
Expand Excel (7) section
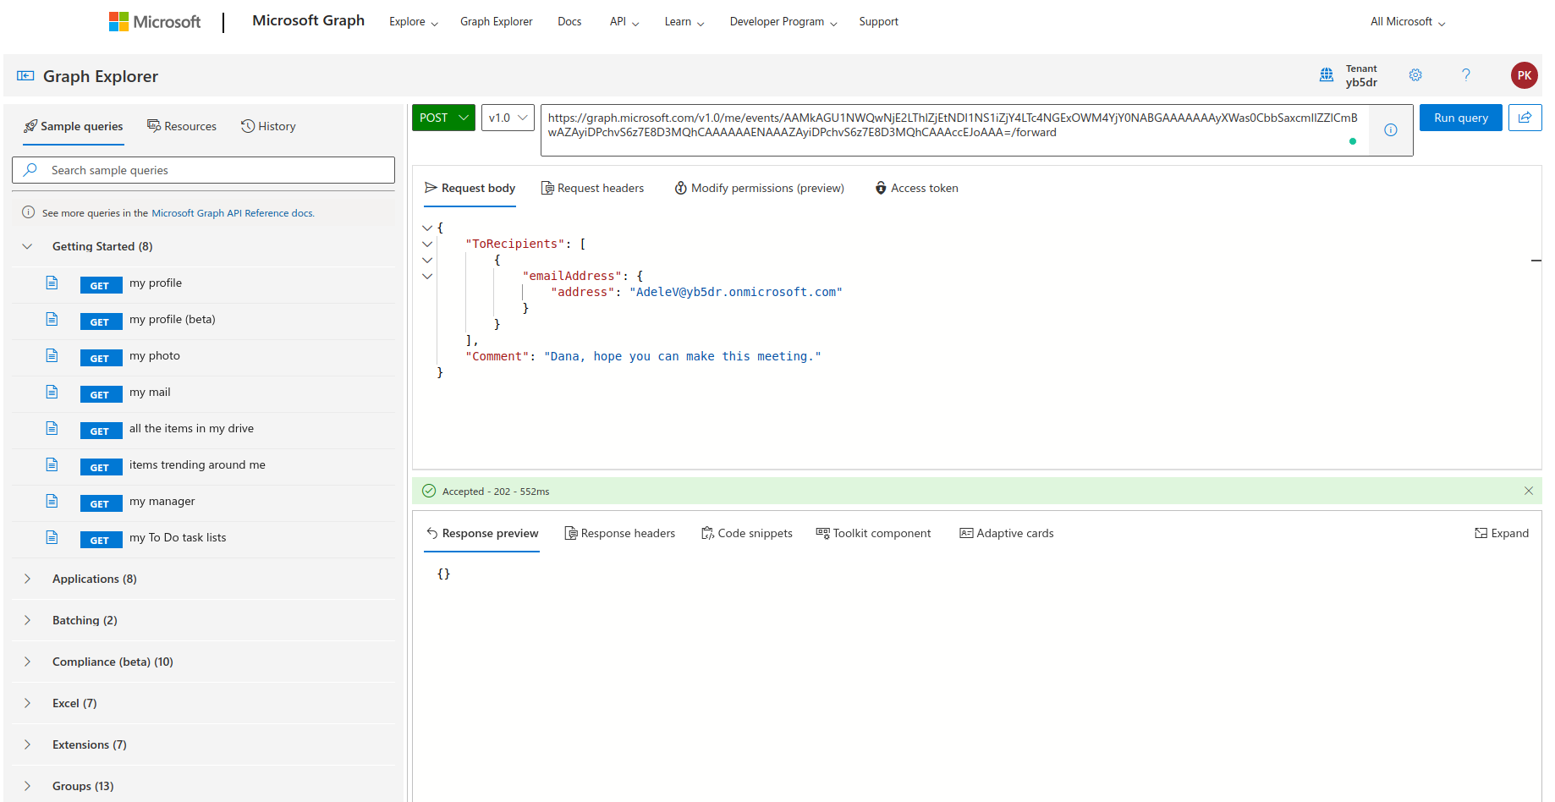tap(27, 703)
